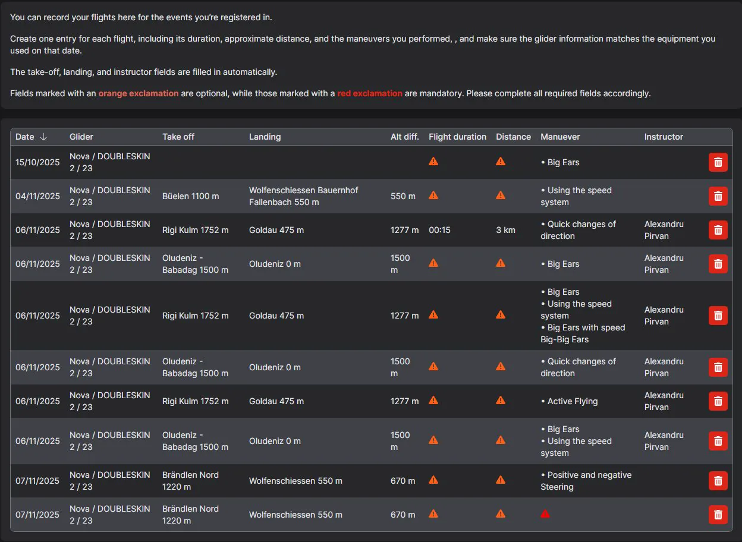Click the 550 m altitude difference cell
The width and height of the screenshot is (742, 542).
[403, 196]
